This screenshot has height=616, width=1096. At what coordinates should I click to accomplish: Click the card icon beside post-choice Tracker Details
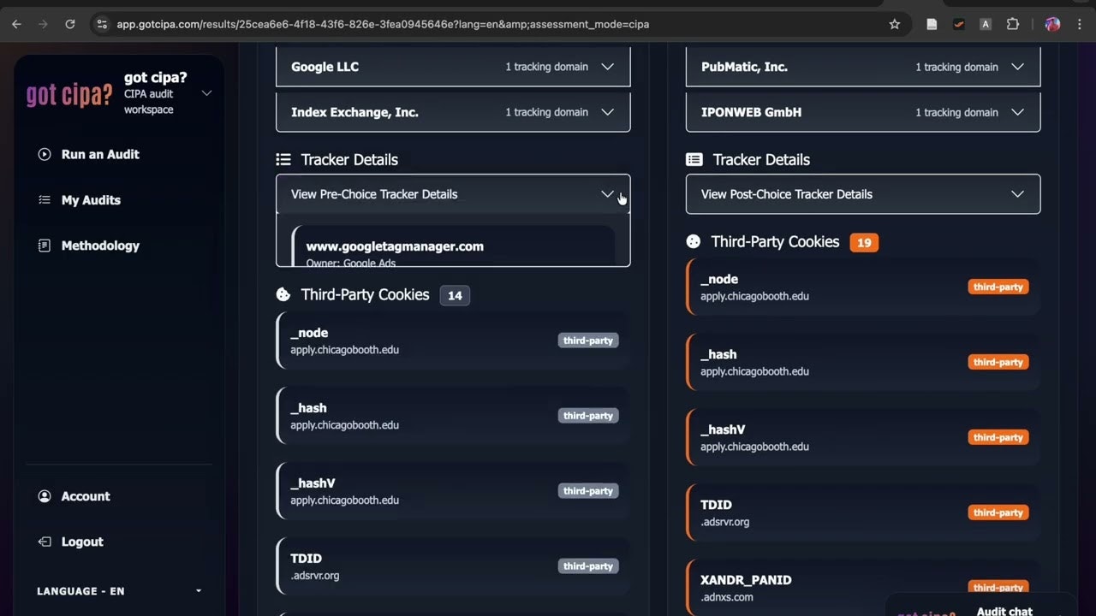[694, 160]
